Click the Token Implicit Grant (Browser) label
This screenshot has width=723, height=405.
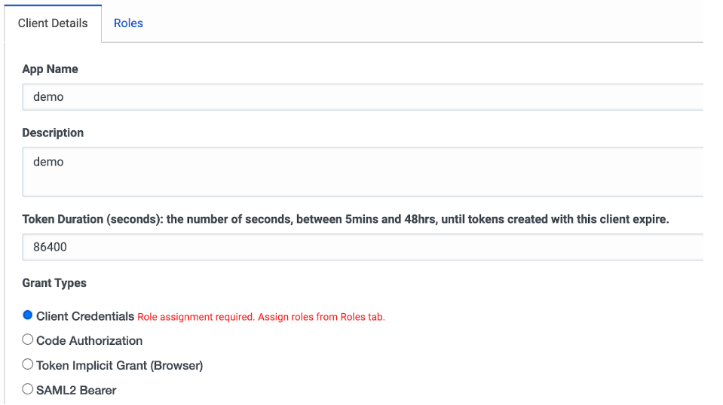[119, 366]
